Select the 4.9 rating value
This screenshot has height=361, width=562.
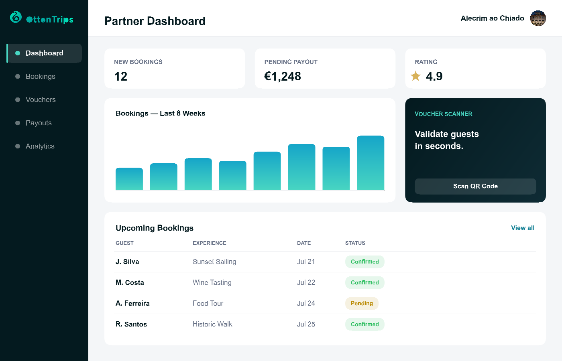(x=434, y=76)
